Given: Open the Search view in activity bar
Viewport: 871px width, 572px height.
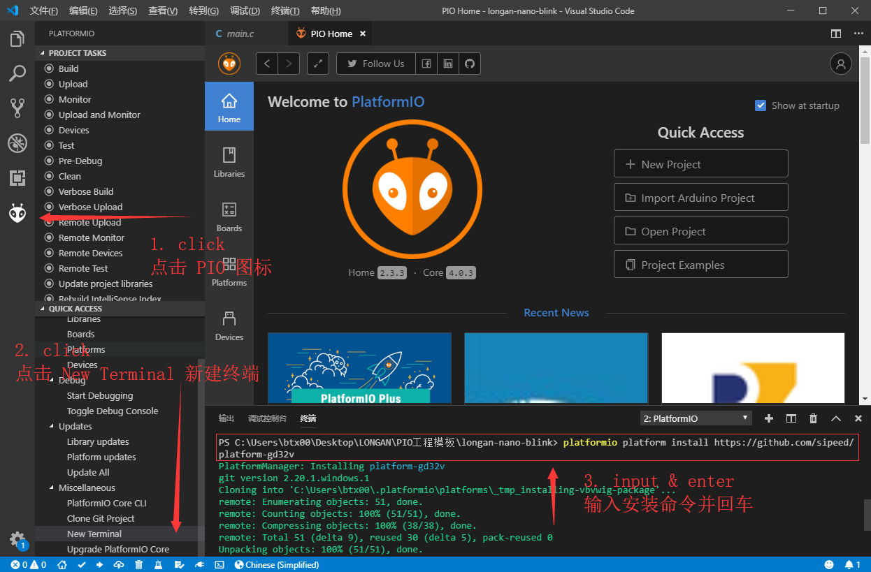Looking at the screenshot, I should pyautogui.click(x=17, y=73).
